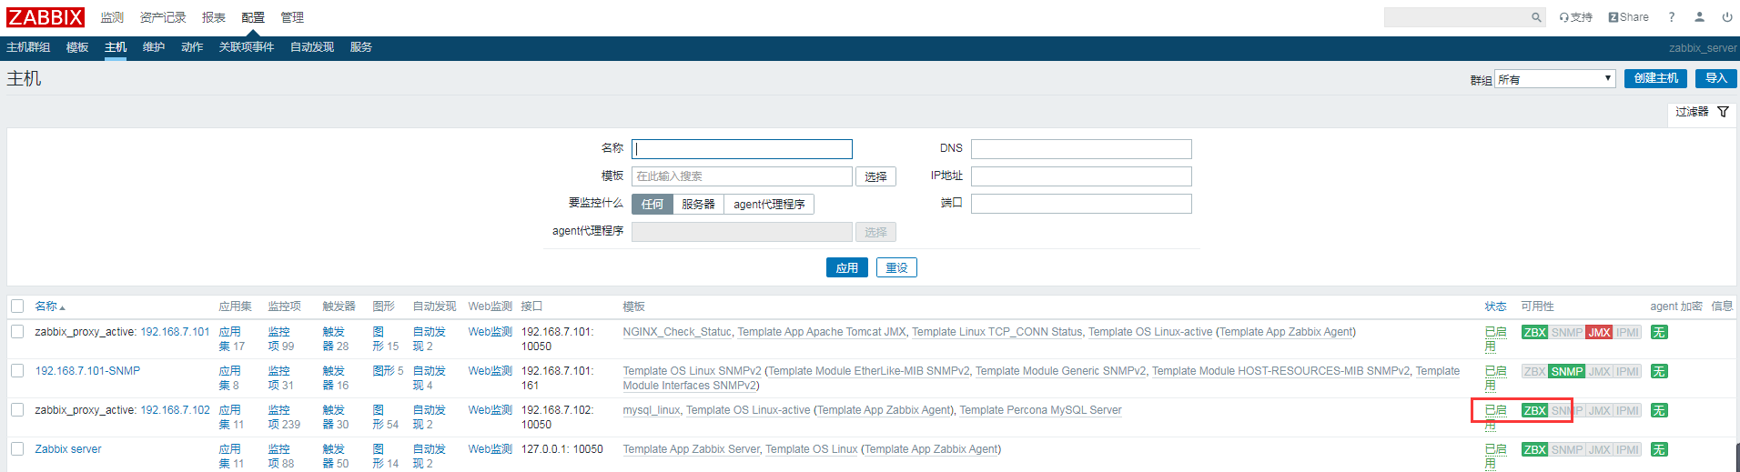Open the 报表 top menu

pos(214,17)
